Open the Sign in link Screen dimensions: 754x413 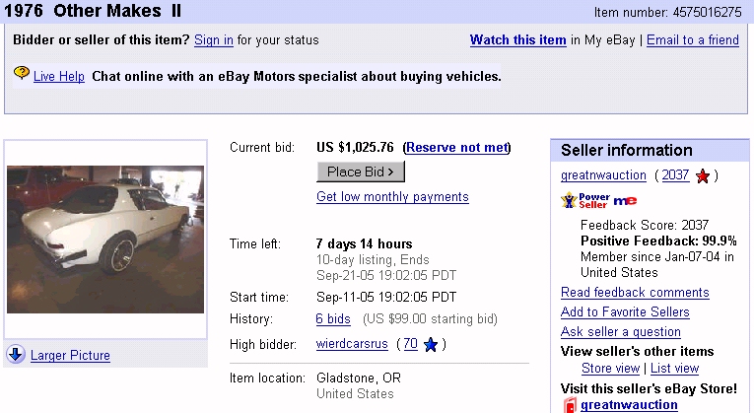tap(214, 40)
